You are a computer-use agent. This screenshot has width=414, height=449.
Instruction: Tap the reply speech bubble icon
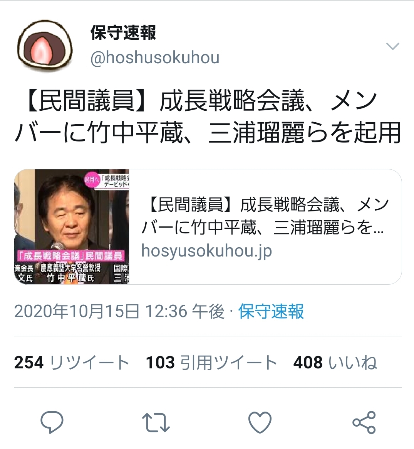coord(52,422)
